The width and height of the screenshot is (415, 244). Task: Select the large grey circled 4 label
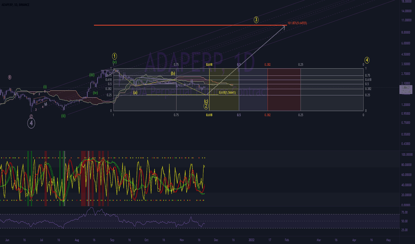(31, 123)
